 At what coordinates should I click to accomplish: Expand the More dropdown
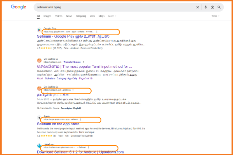[112, 16]
